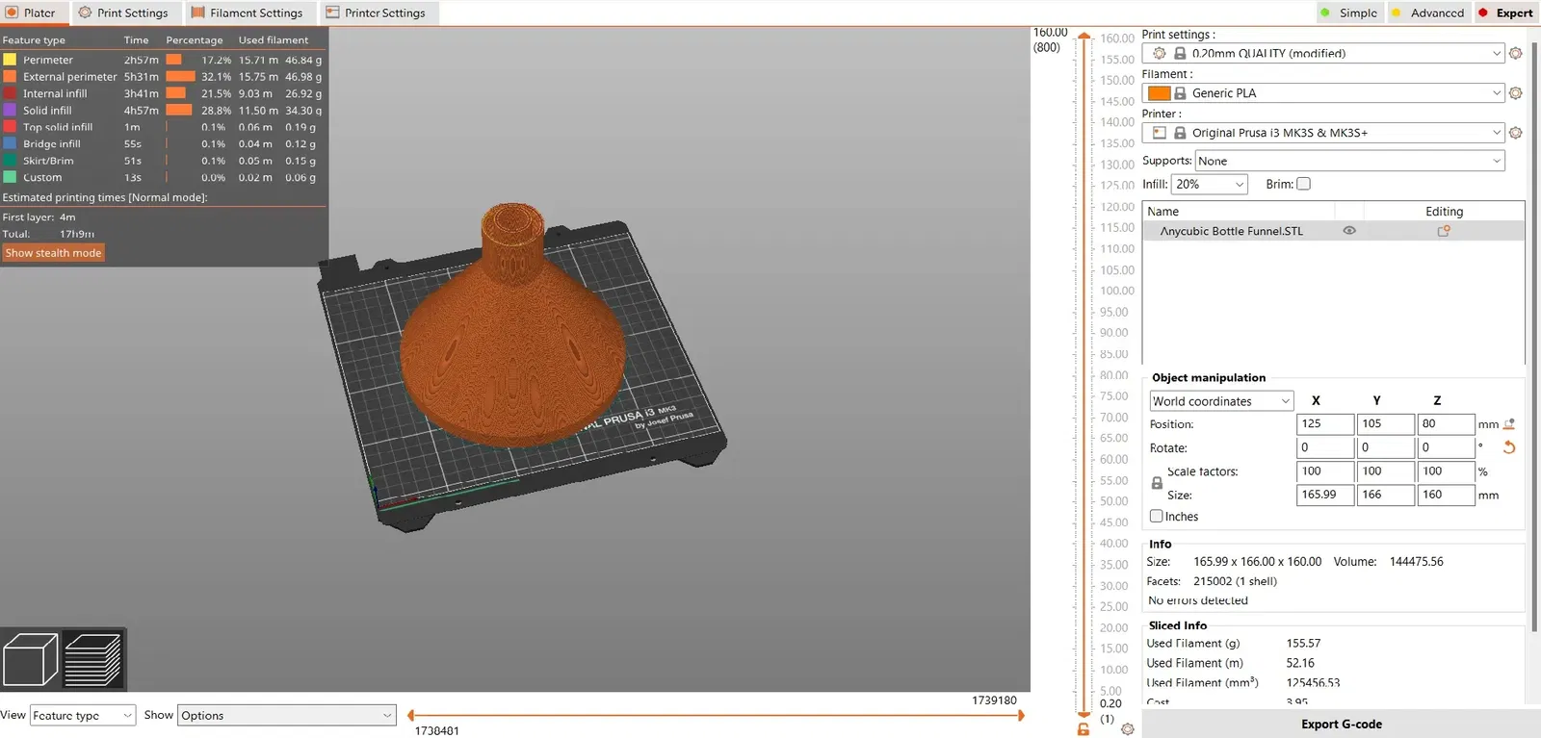Click the drop to bed position icon
1541x738 pixels.
(x=1509, y=424)
